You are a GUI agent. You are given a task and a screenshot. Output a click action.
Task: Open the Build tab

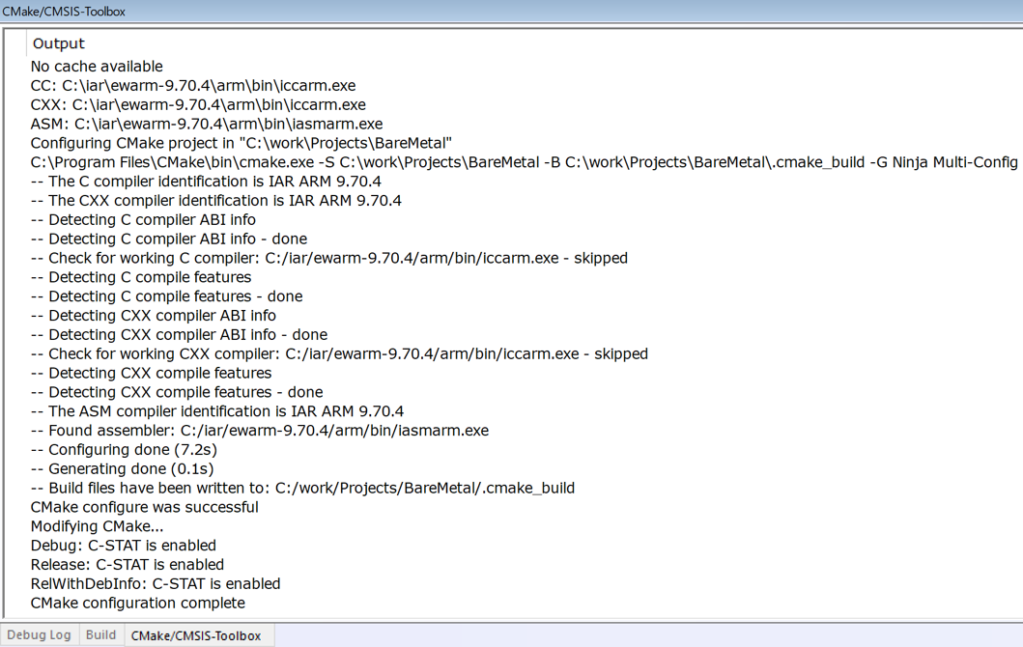coord(100,634)
